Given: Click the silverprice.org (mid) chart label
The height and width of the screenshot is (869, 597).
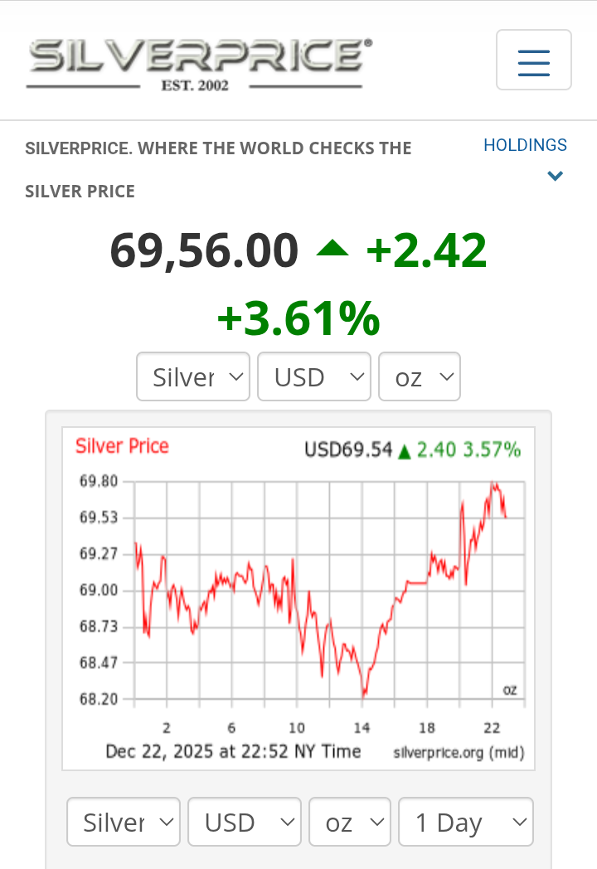Looking at the screenshot, I should (x=459, y=752).
